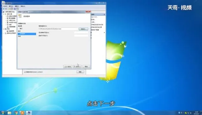Click the Up one level toolbar icon

(x=9, y=9)
